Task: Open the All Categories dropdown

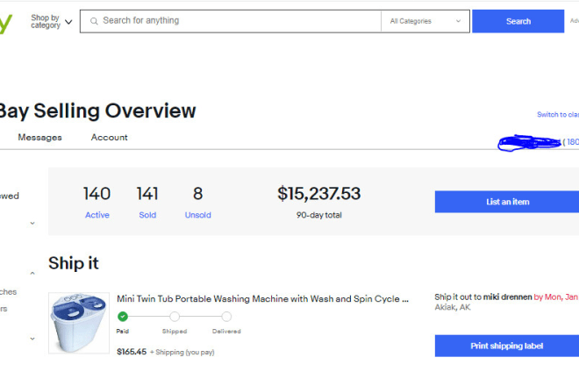Action: click(x=425, y=21)
